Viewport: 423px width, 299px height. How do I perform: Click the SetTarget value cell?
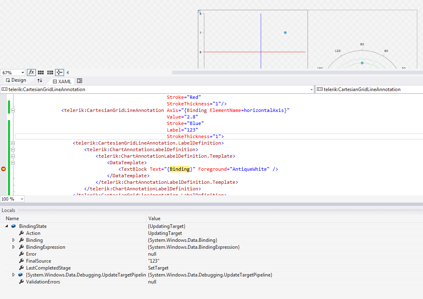[x=158, y=268]
